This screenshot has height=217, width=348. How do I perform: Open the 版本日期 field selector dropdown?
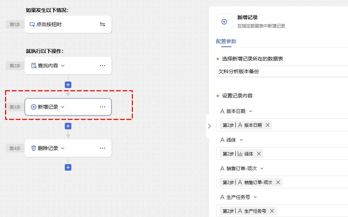coord(251,111)
